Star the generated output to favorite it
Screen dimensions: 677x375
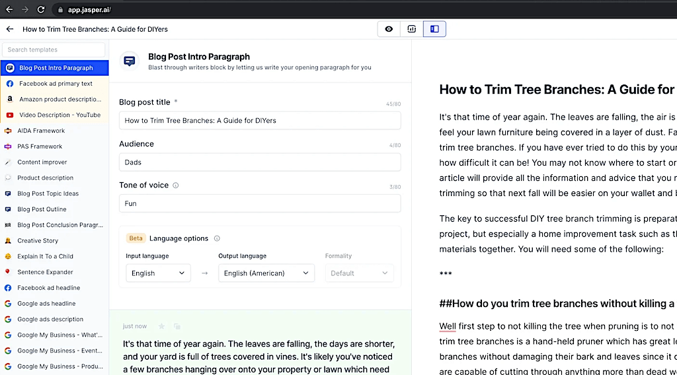[161, 326]
